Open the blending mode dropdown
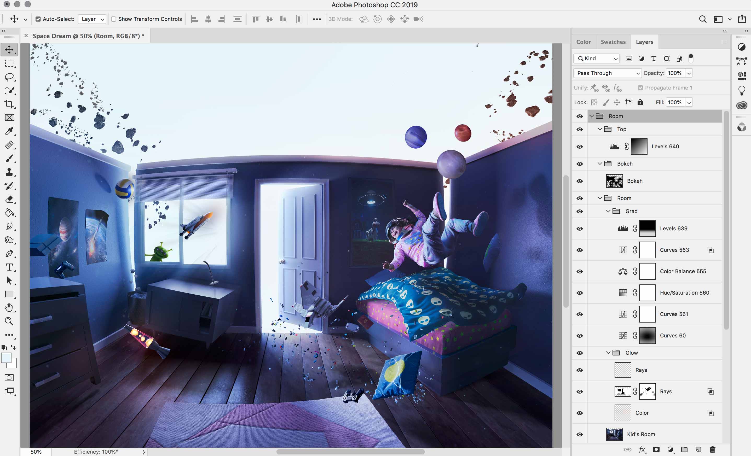 tap(607, 72)
